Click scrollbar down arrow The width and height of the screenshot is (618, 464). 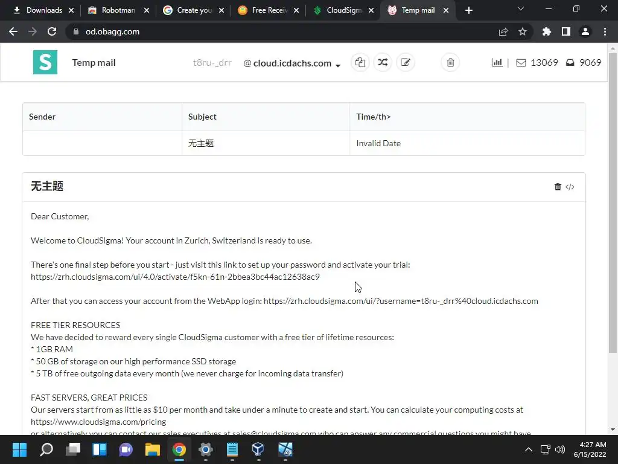point(613,430)
